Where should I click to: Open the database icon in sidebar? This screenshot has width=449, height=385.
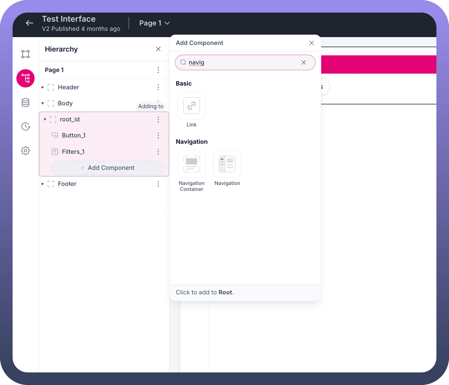pos(26,103)
